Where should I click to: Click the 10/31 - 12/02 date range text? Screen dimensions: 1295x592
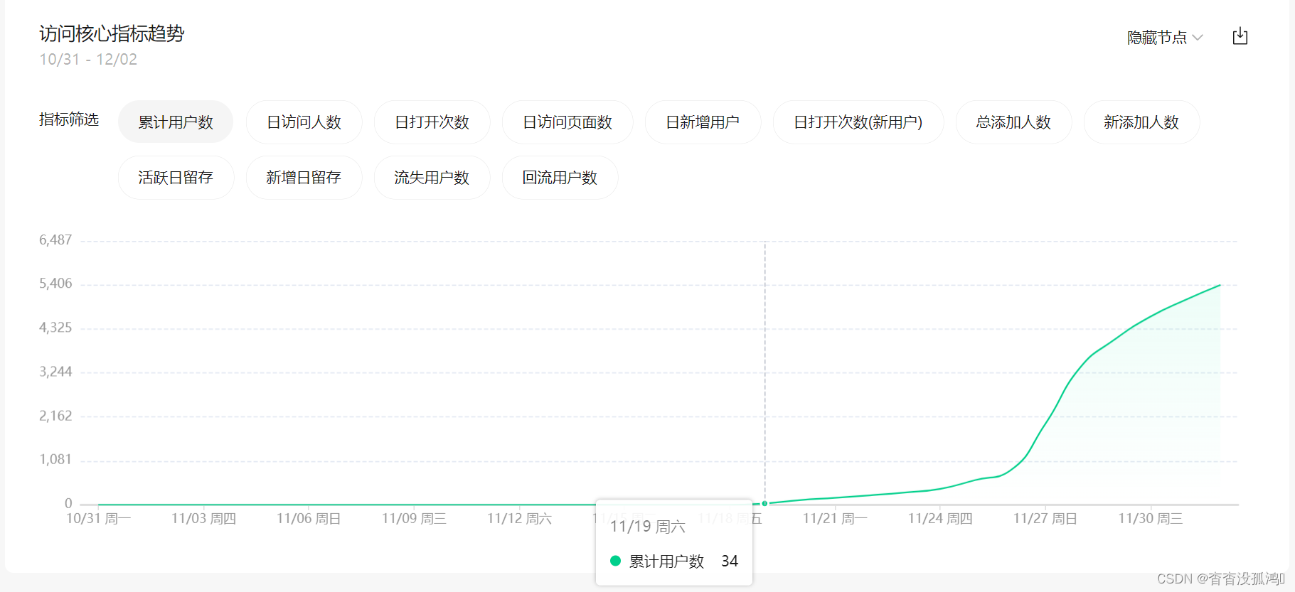point(88,60)
